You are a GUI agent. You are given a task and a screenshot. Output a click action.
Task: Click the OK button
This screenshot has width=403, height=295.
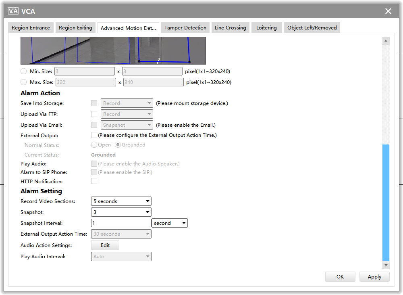(340, 277)
